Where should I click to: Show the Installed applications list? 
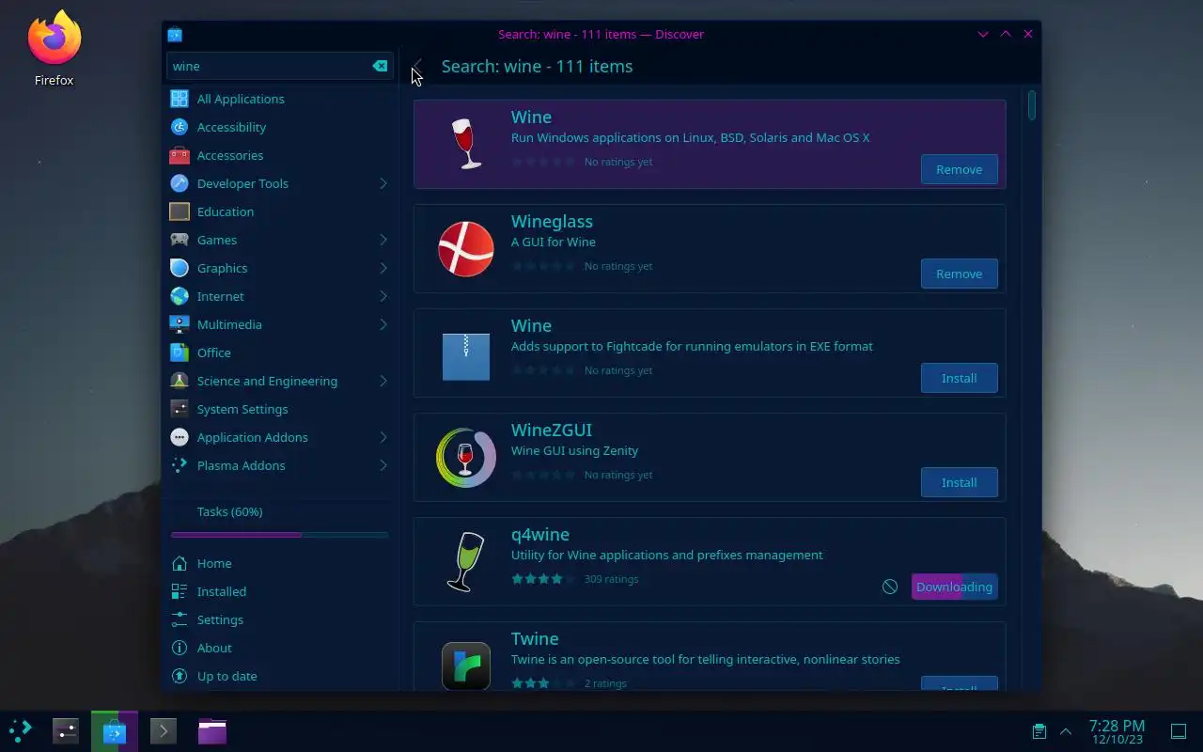pyautogui.click(x=279, y=591)
